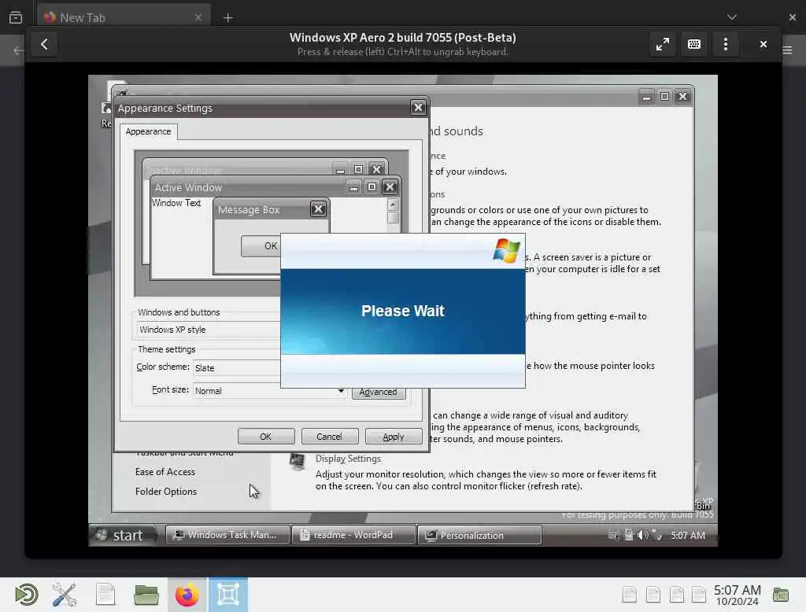Confirm Appearance Settings with OK
The height and width of the screenshot is (612, 806).
click(266, 437)
